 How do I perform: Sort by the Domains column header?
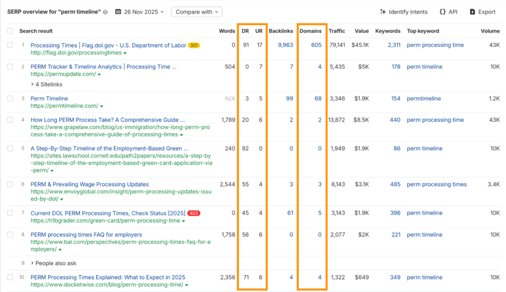point(310,31)
